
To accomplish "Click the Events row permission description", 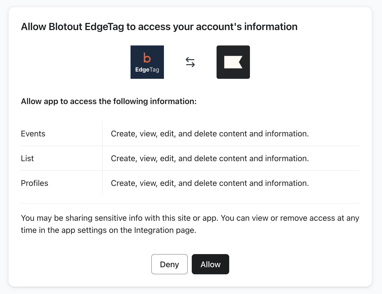I will (x=210, y=134).
